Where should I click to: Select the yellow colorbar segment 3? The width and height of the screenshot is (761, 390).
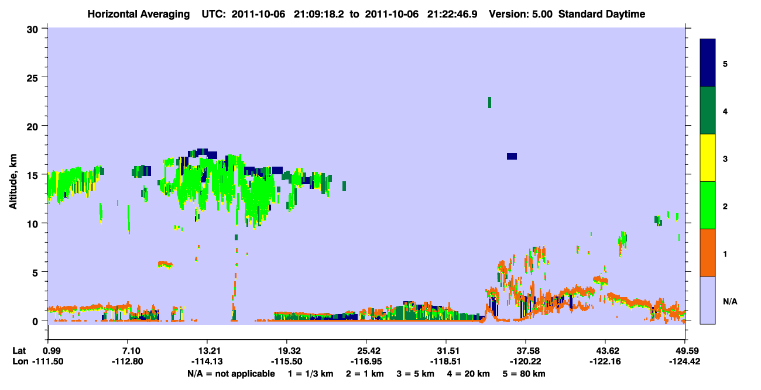click(x=708, y=158)
